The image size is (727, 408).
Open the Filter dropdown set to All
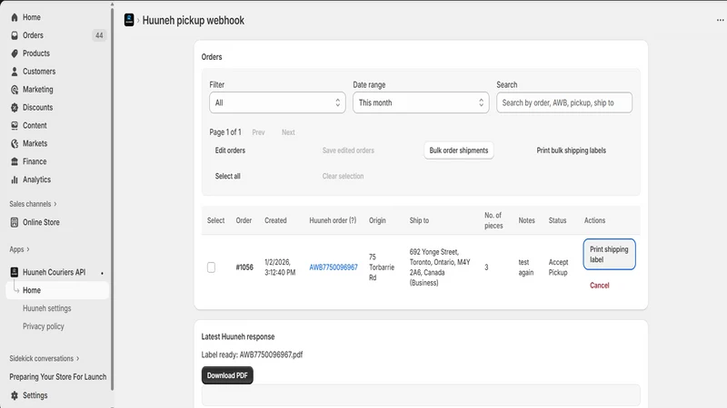[277, 102]
